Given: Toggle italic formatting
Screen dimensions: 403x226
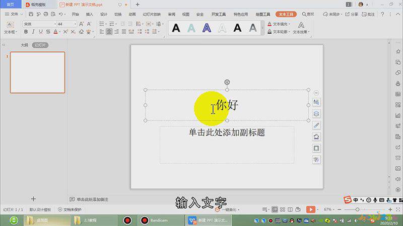Looking at the screenshot, I should pyautogui.click(x=33, y=32).
